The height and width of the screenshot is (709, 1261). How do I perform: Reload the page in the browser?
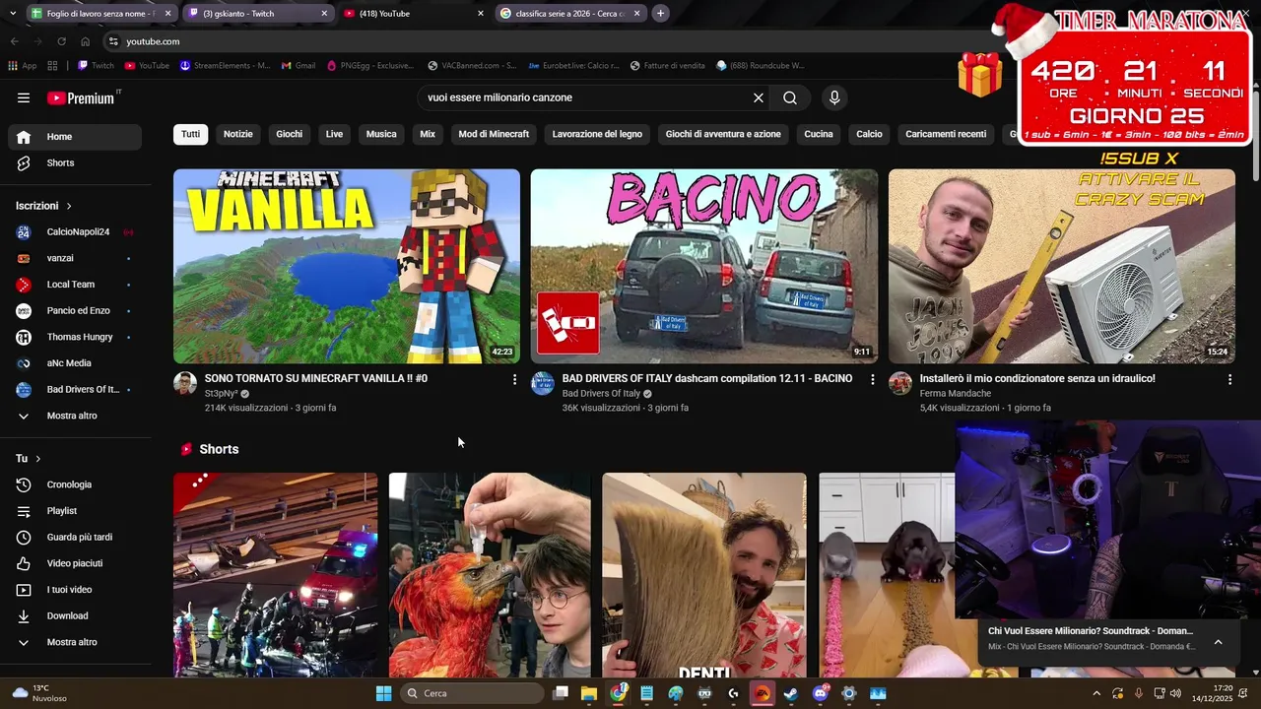pyautogui.click(x=61, y=41)
